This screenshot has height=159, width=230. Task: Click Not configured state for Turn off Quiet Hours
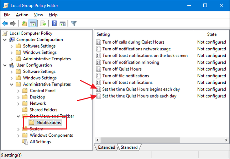pyautogui.click(x=211, y=69)
